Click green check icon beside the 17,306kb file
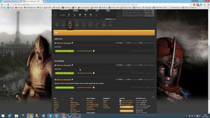The image size is (210, 118). tap(94, 88)
